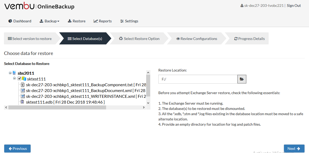Click 'Before you attempt Exchange Server restore' text

tap(219, 93)
